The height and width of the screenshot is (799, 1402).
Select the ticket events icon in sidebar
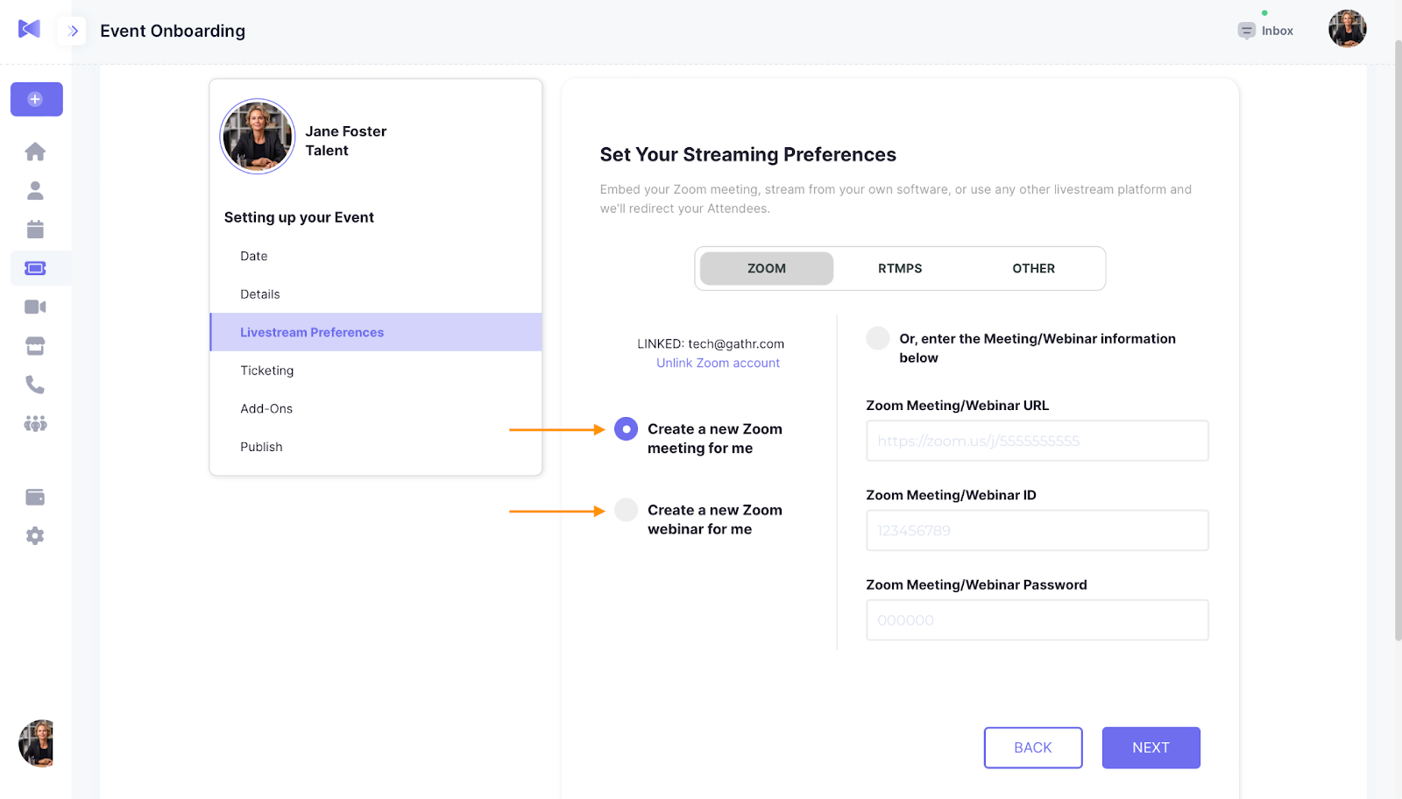click(x=35, y=268)
